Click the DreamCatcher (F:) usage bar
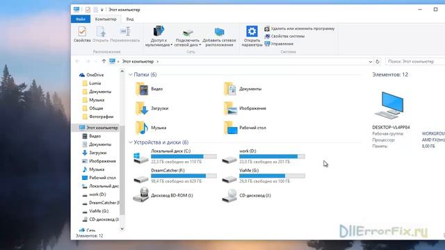 point(184,176)
